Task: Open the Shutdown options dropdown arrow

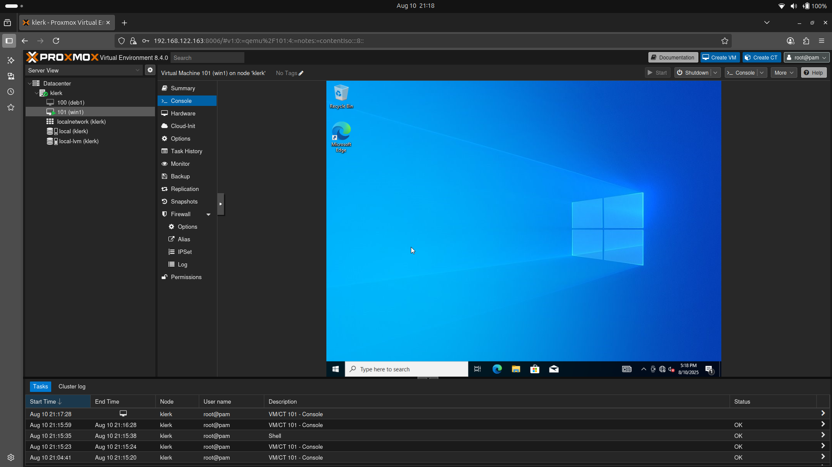Action: (x=715, y=73)
